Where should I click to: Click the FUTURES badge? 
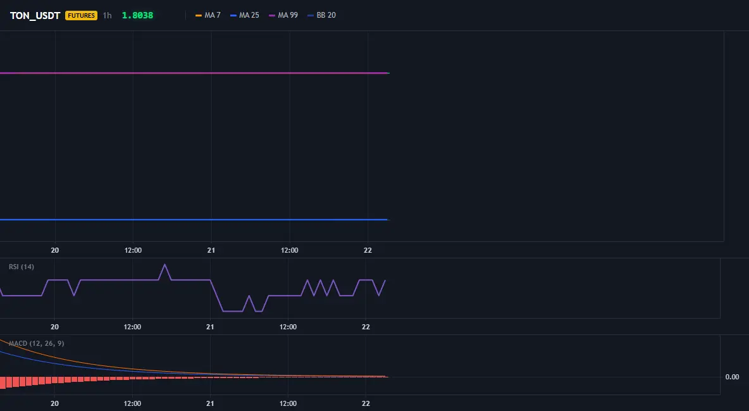81,15
